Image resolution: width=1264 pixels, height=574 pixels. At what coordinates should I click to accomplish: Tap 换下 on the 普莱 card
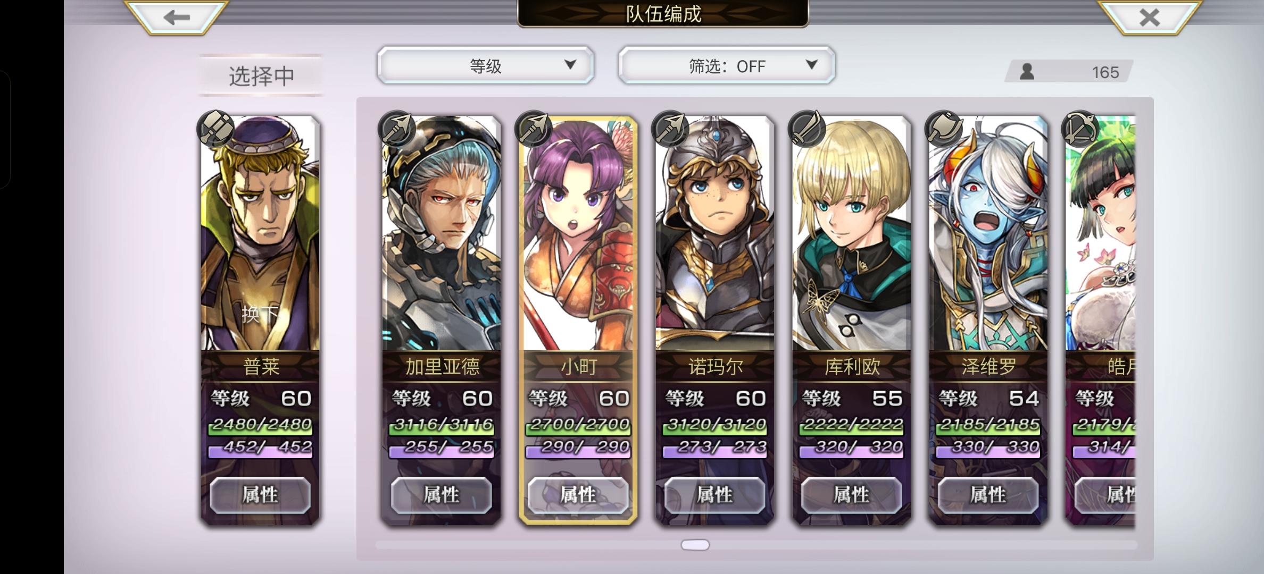(260, 314)
